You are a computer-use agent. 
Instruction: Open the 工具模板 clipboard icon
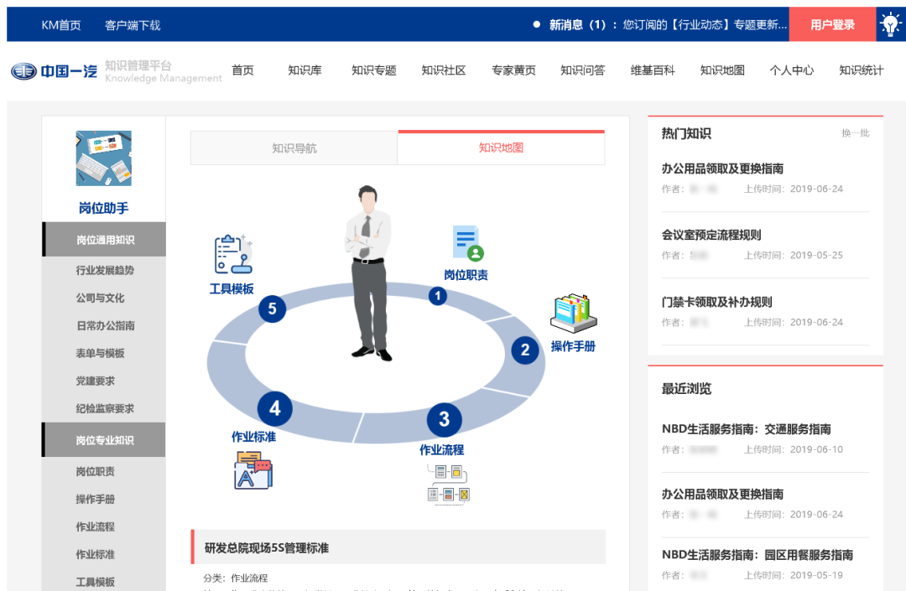click(233, 254)
